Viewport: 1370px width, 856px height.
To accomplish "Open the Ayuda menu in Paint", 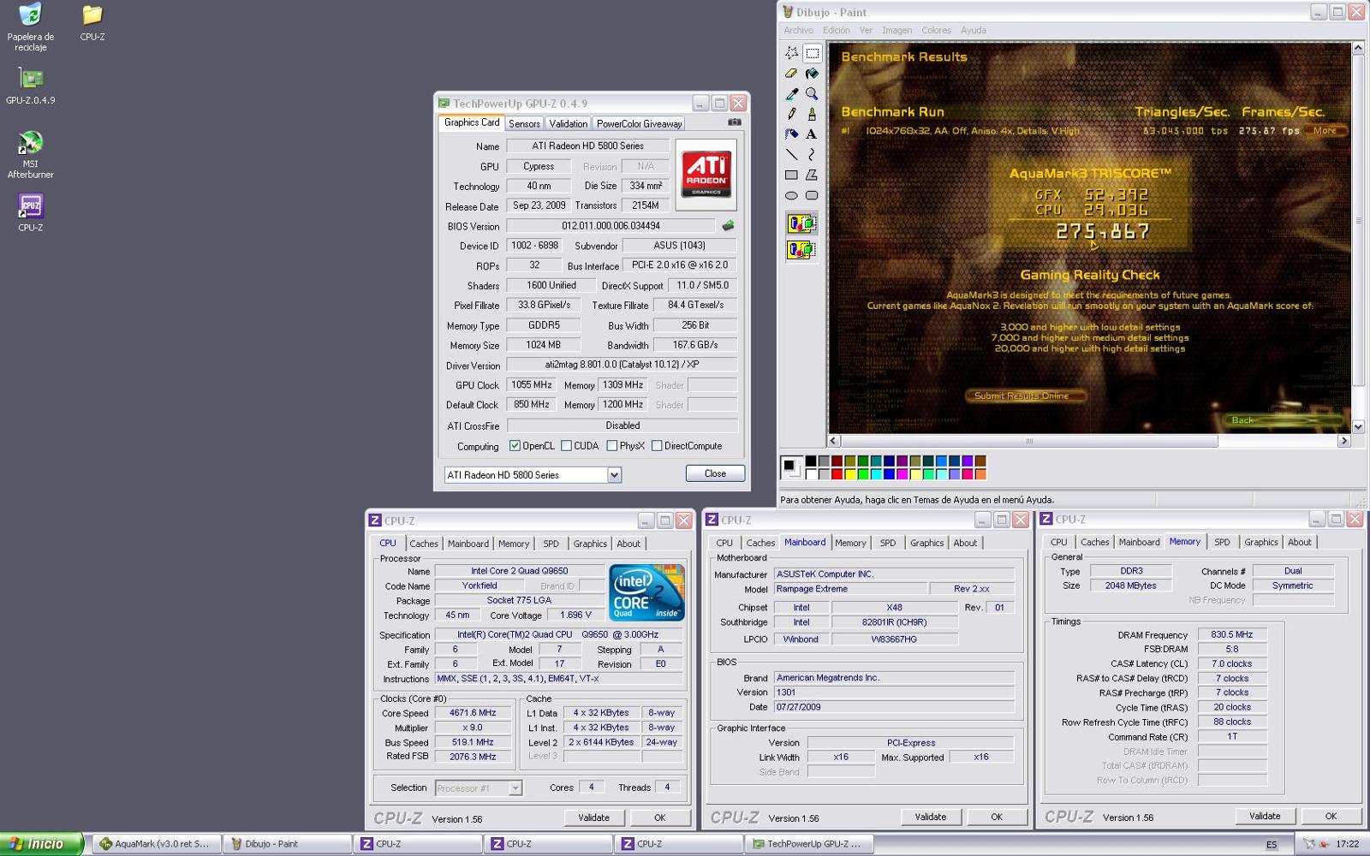I will point(974,31).
